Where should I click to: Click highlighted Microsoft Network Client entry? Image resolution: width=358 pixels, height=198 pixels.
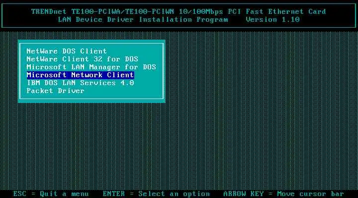point(81,75)
